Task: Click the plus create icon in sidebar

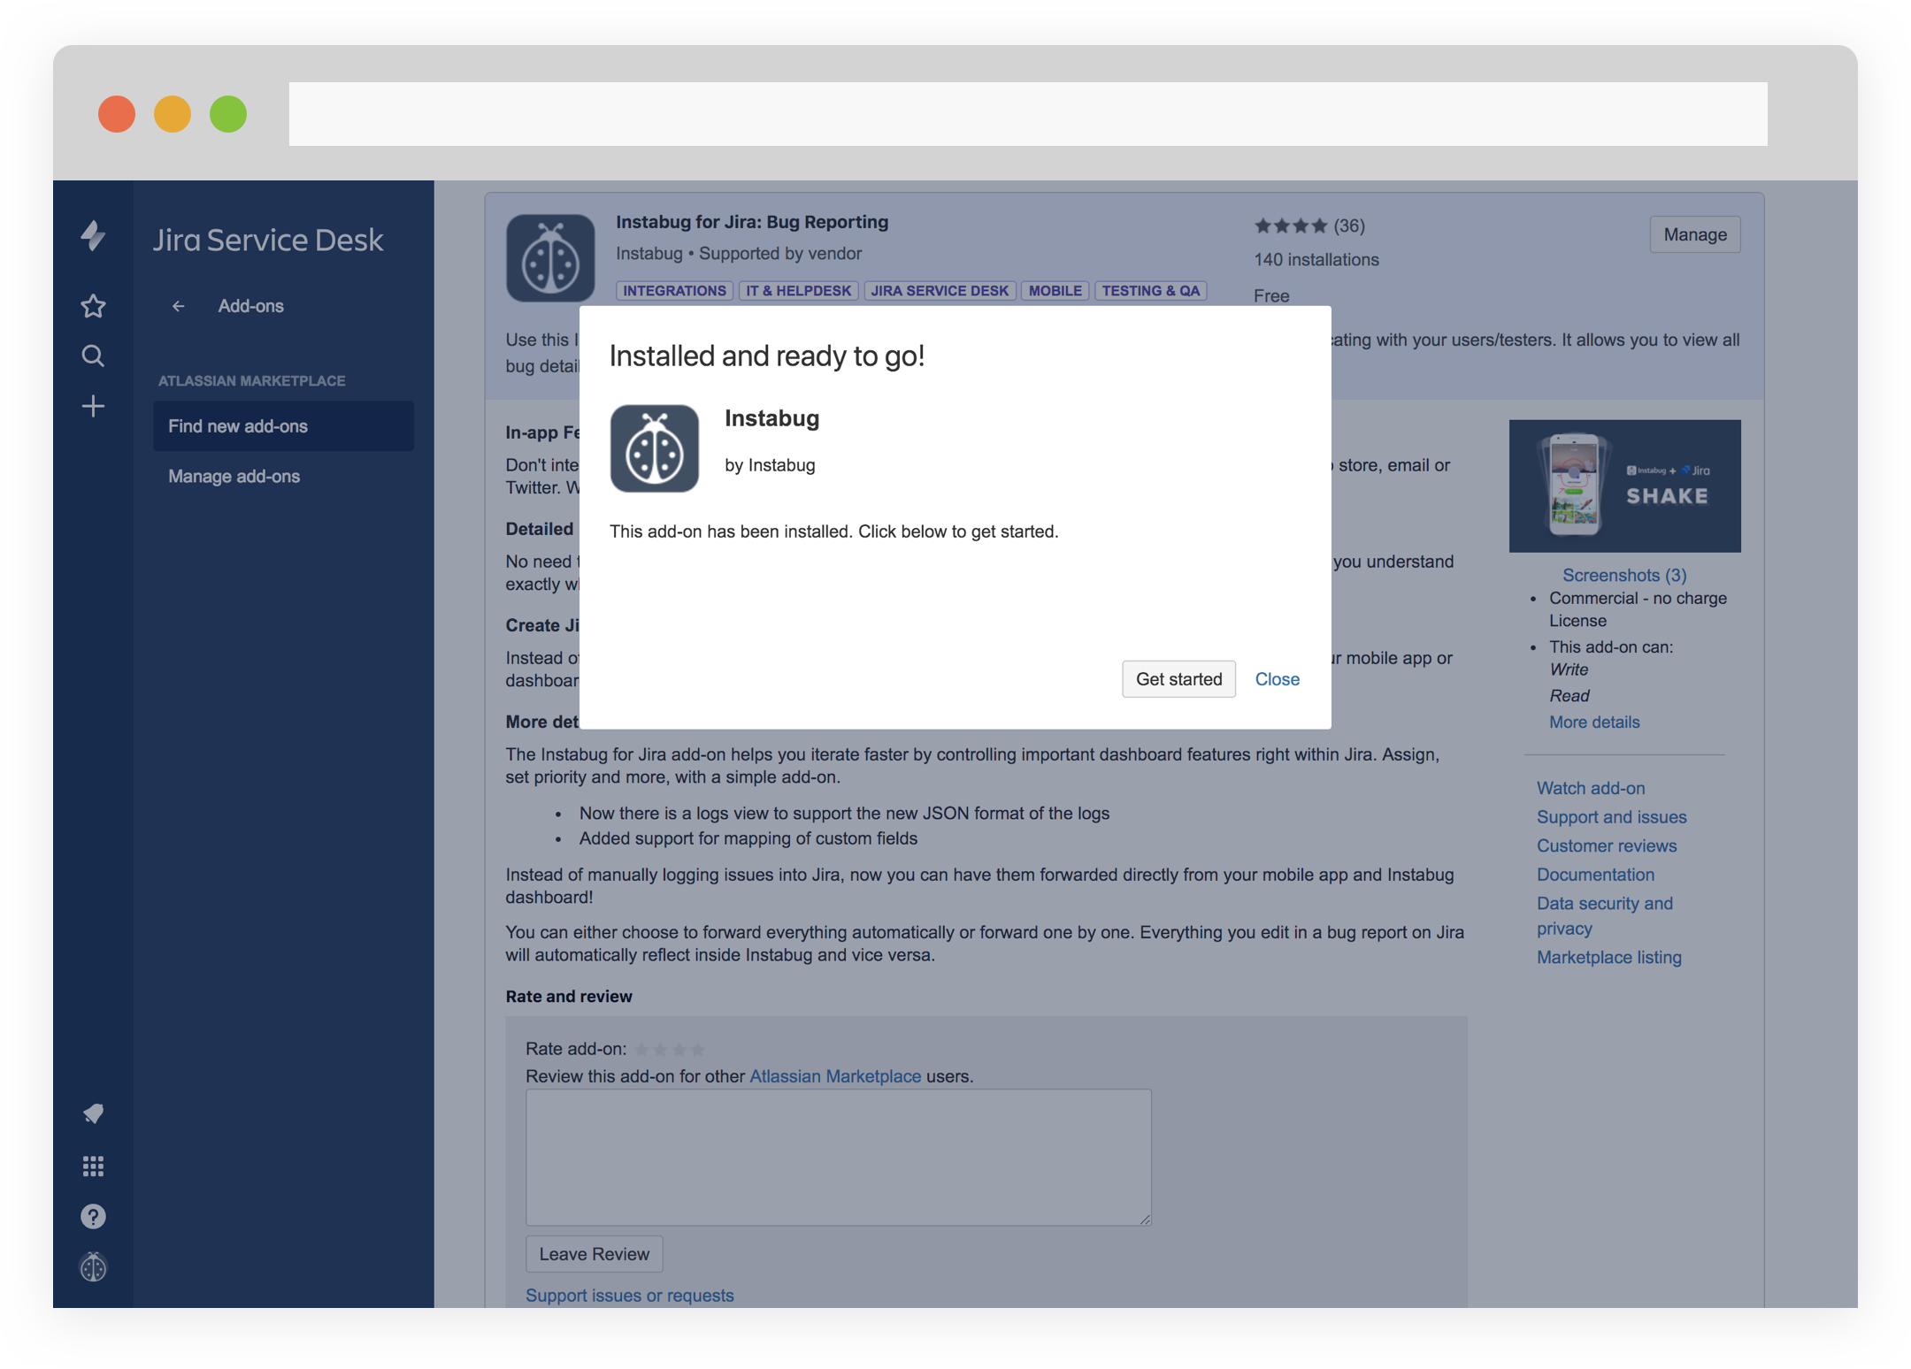Action: coord(93,406)
